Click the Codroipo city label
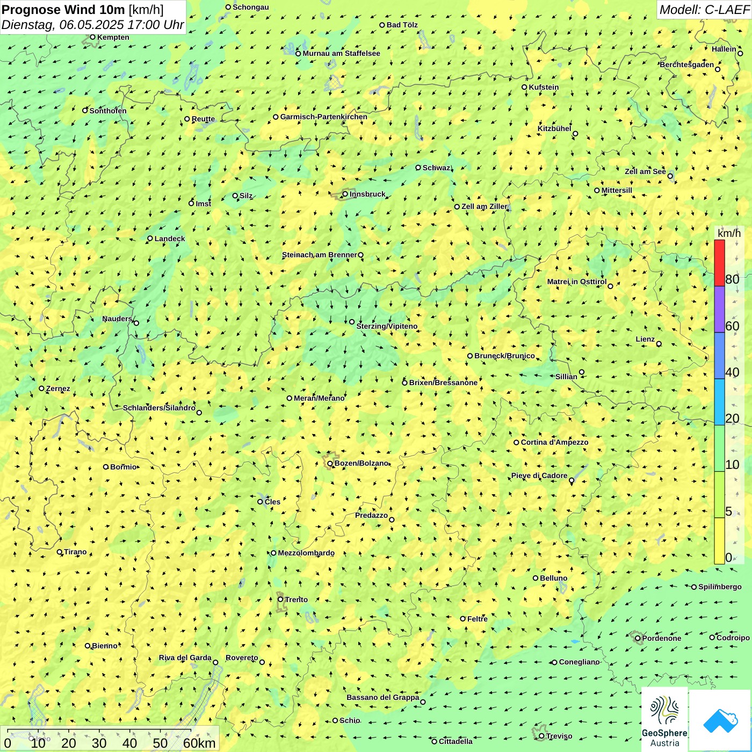The height and width of the screenshot is (752, 752). tap(733, 638)
